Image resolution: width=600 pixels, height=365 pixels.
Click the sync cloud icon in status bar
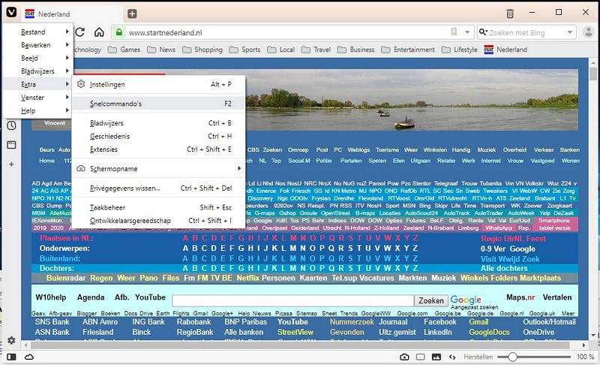29,357
